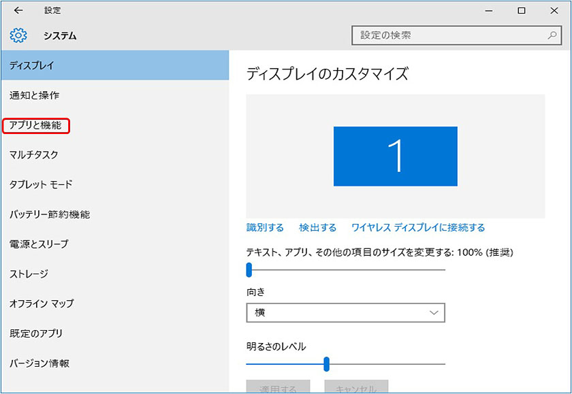The image size is (572, 394).
Task: Click the 適用する button
Action: (278, 387)
